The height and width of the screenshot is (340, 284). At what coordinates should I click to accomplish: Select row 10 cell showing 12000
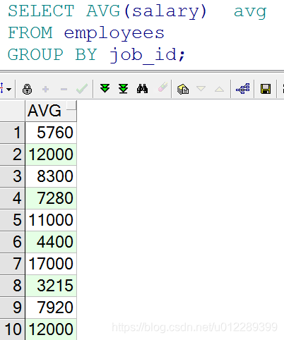pyautogui.click(x=51, y=329)
